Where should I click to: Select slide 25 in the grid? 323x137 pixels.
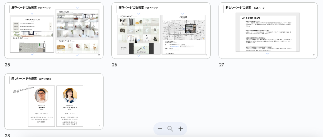coord(54,31)
